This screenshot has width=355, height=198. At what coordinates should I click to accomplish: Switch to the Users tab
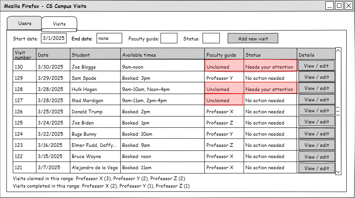pyautogui.click(x=25, y=23)
